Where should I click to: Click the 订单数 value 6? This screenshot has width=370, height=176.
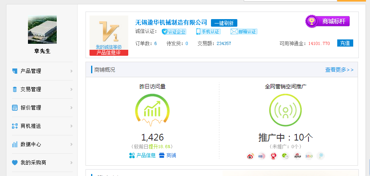155,43
